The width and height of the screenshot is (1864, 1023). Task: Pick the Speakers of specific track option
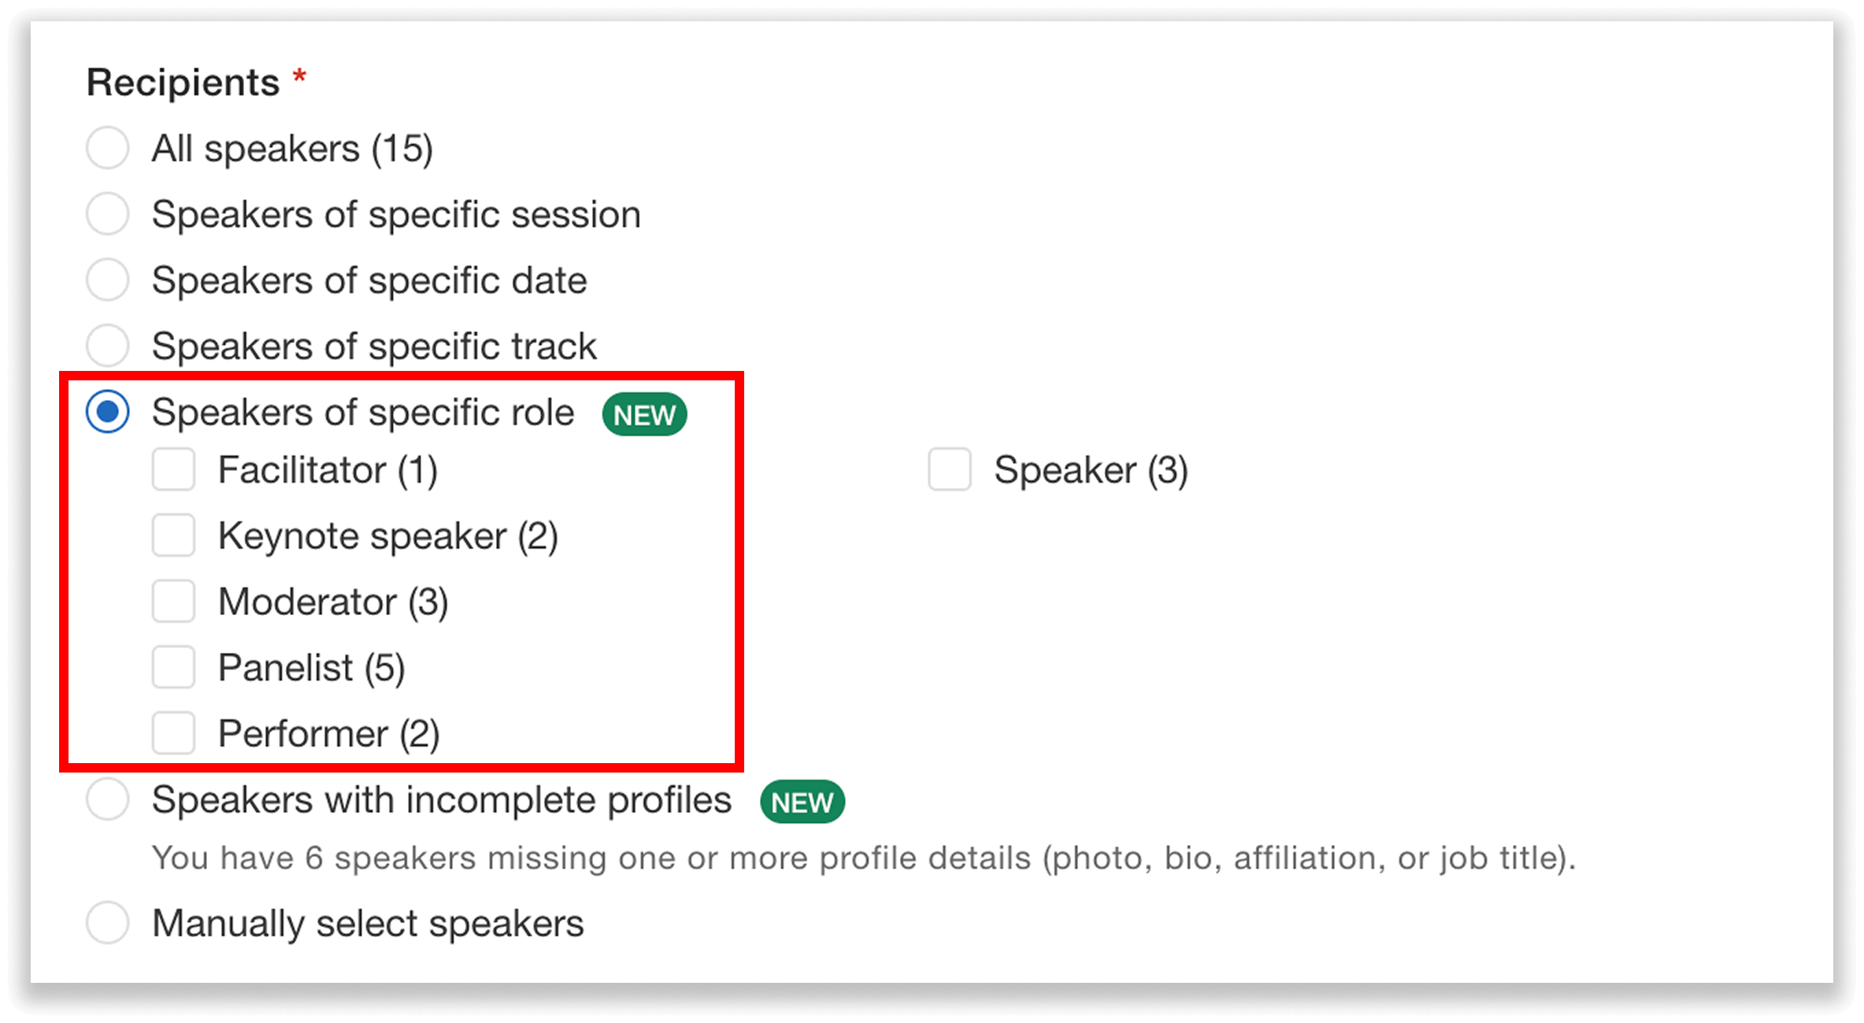point(107,345)
